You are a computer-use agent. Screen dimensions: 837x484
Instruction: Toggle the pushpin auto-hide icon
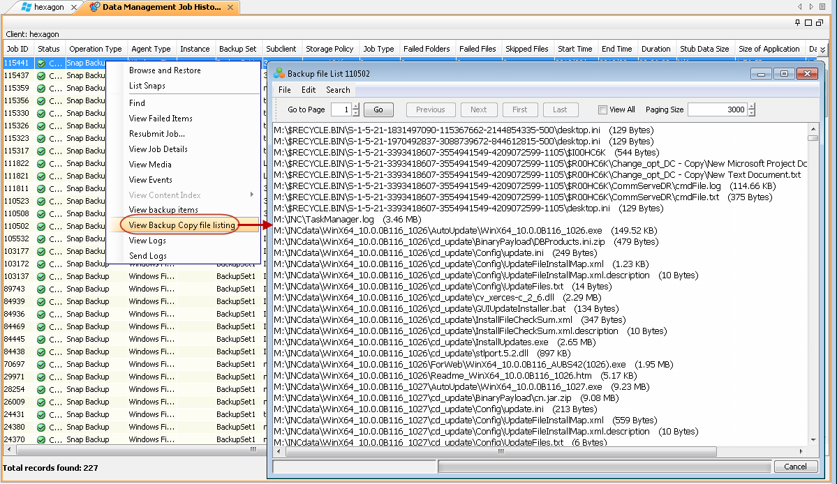pos(796,23)
